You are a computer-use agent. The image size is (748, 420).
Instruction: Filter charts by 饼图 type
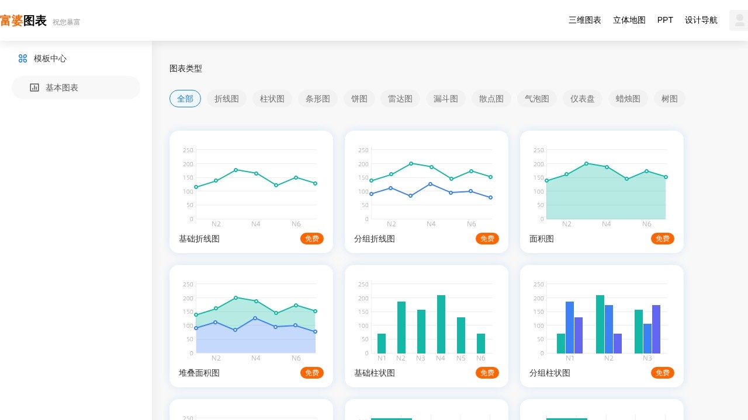click(359, 99)
